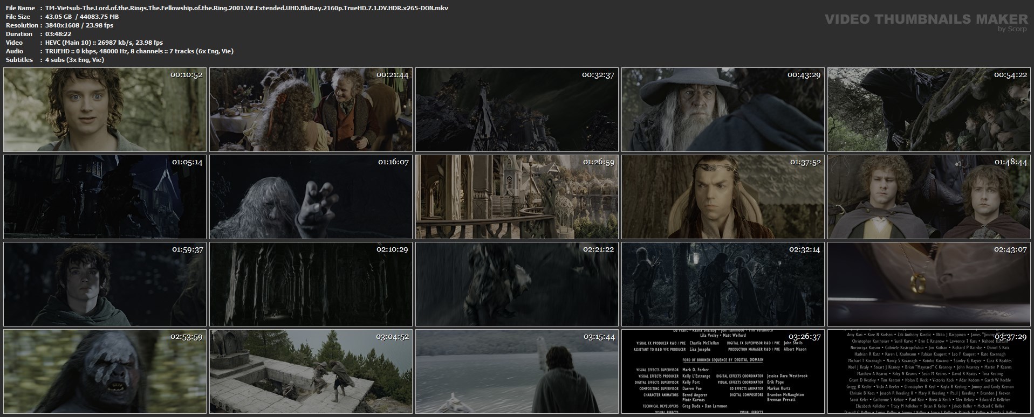
Task: Open the Gandalf thumbnail at 00:43:29
Action: tap(723, 110)
